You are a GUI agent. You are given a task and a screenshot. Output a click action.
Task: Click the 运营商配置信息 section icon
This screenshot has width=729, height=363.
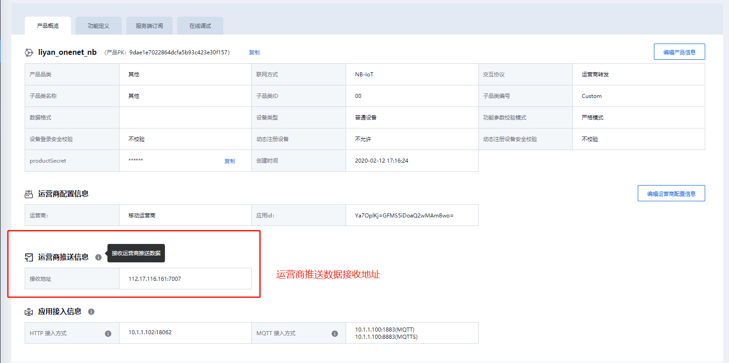coord(29,194)
